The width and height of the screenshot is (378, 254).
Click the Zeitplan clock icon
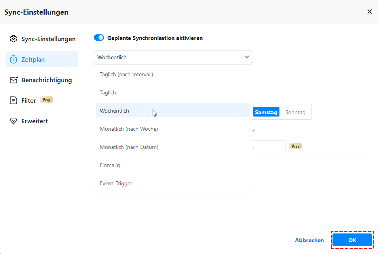13,60
